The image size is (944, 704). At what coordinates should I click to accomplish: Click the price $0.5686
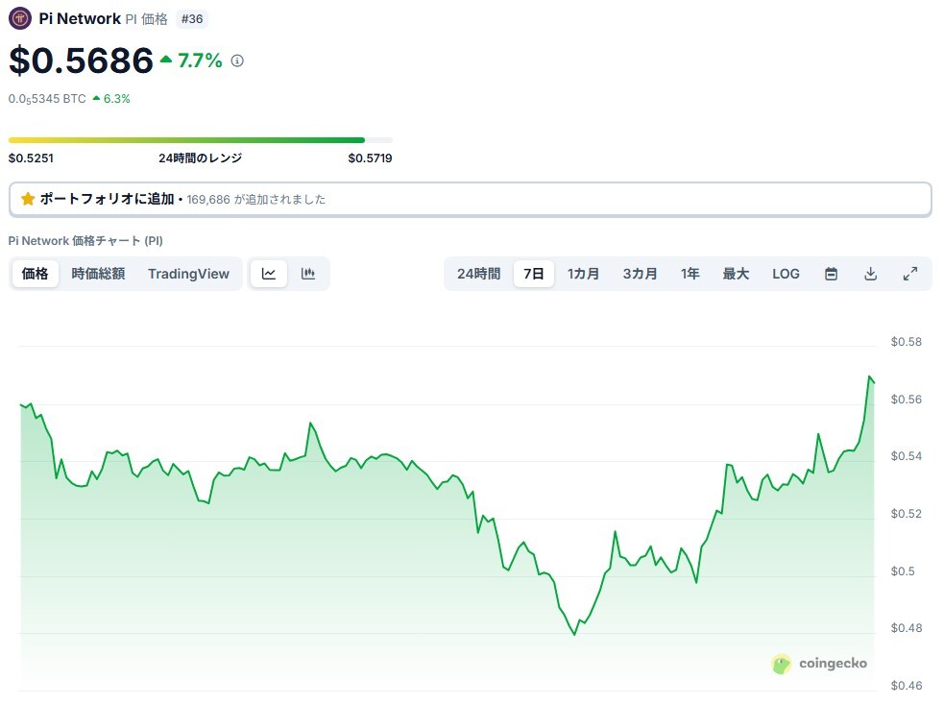pos(82,61)
